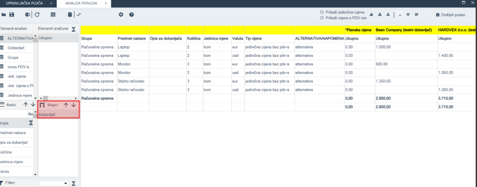The height and width of the screenshot is (187, 477).
Task: Select Predmet nabave in the Redci list
Action: tap(13, 133)
